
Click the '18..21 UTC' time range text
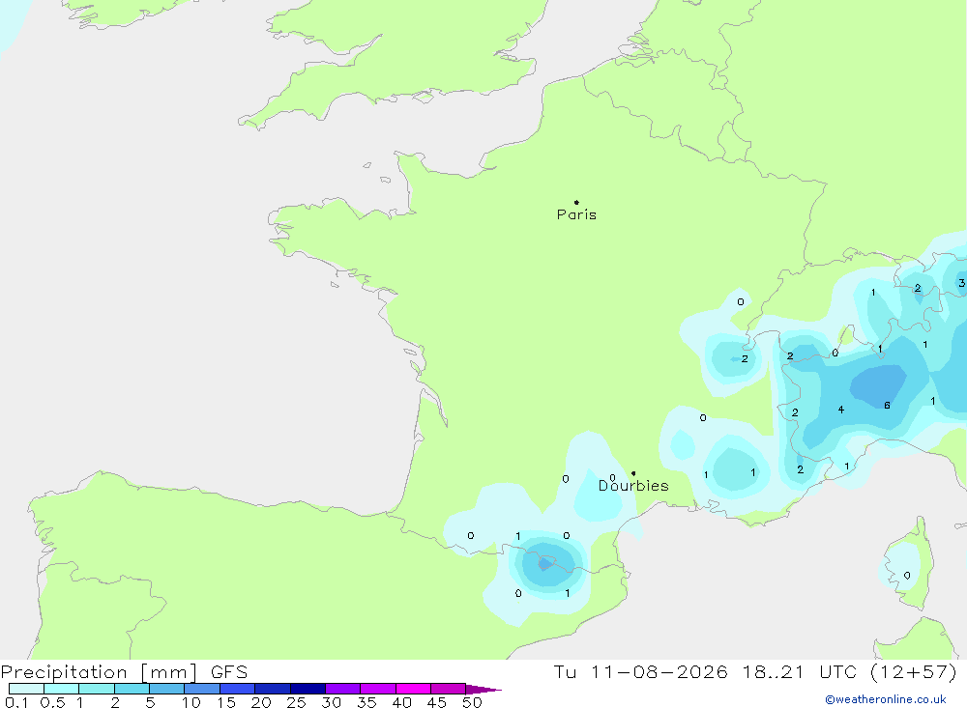coord(800,672)
